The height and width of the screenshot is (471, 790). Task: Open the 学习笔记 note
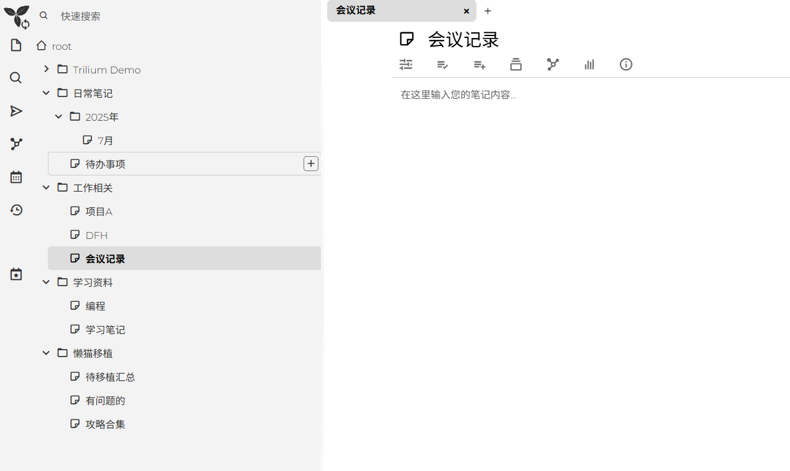pos(106,330)
